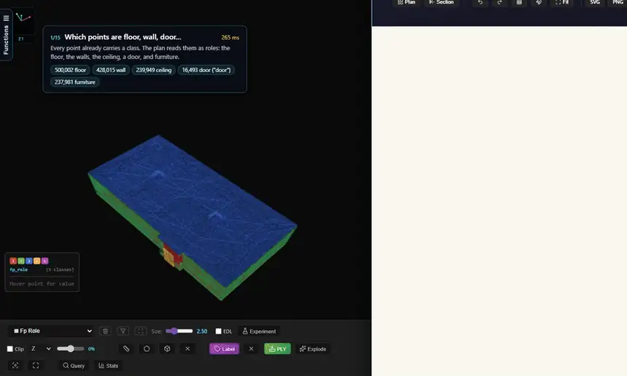The width and height of the screenshot is (627, 376).
Task: Click class 1 red legend swatch
Action: [x=13, y=261]
